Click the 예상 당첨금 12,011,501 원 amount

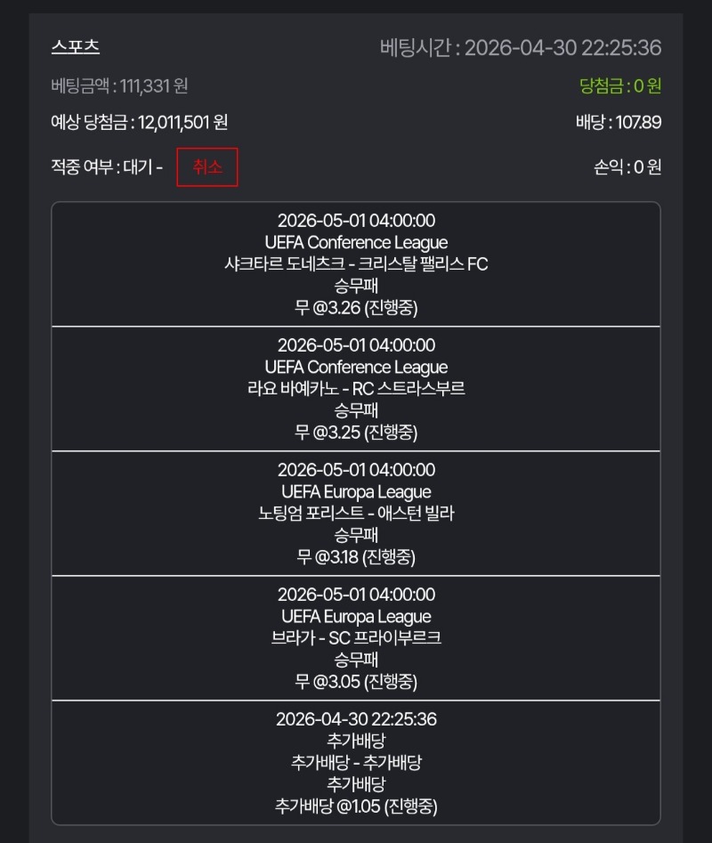coord(140,123)
